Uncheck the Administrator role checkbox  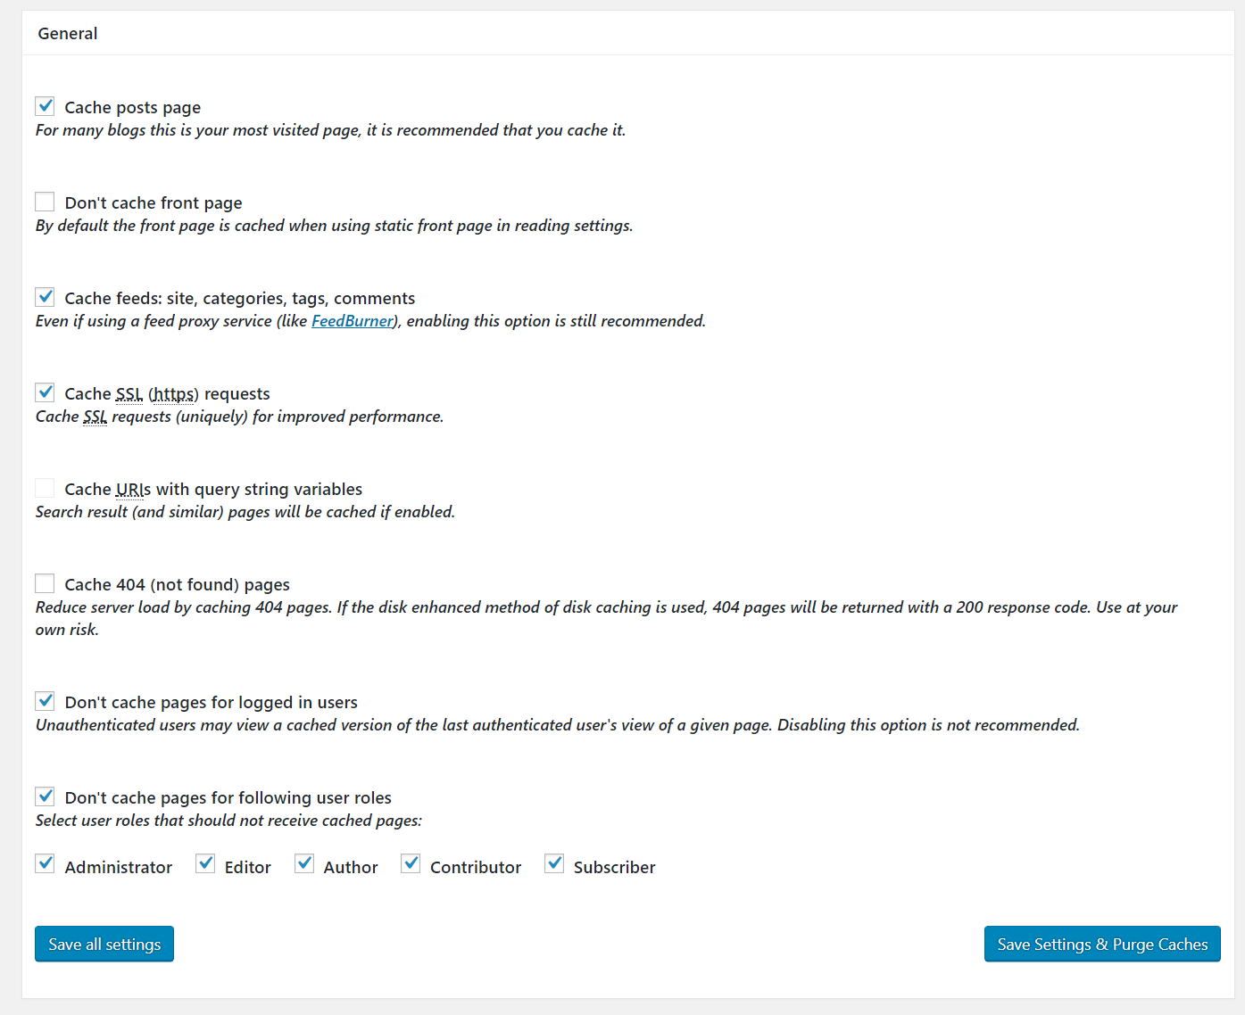tap(45, 863)
